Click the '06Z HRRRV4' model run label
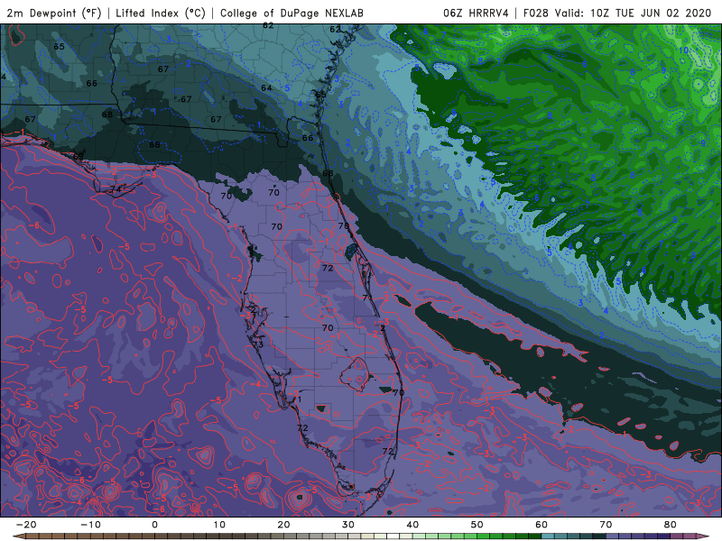This screenshot has height=541, width=722. tap(476, 13)
